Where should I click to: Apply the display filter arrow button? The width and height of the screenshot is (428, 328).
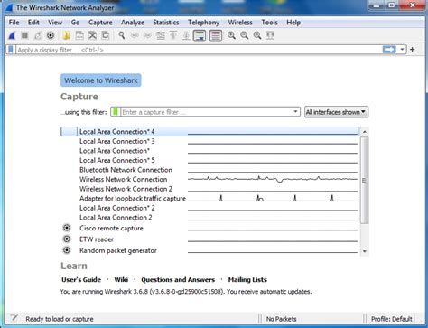(389, 50)
